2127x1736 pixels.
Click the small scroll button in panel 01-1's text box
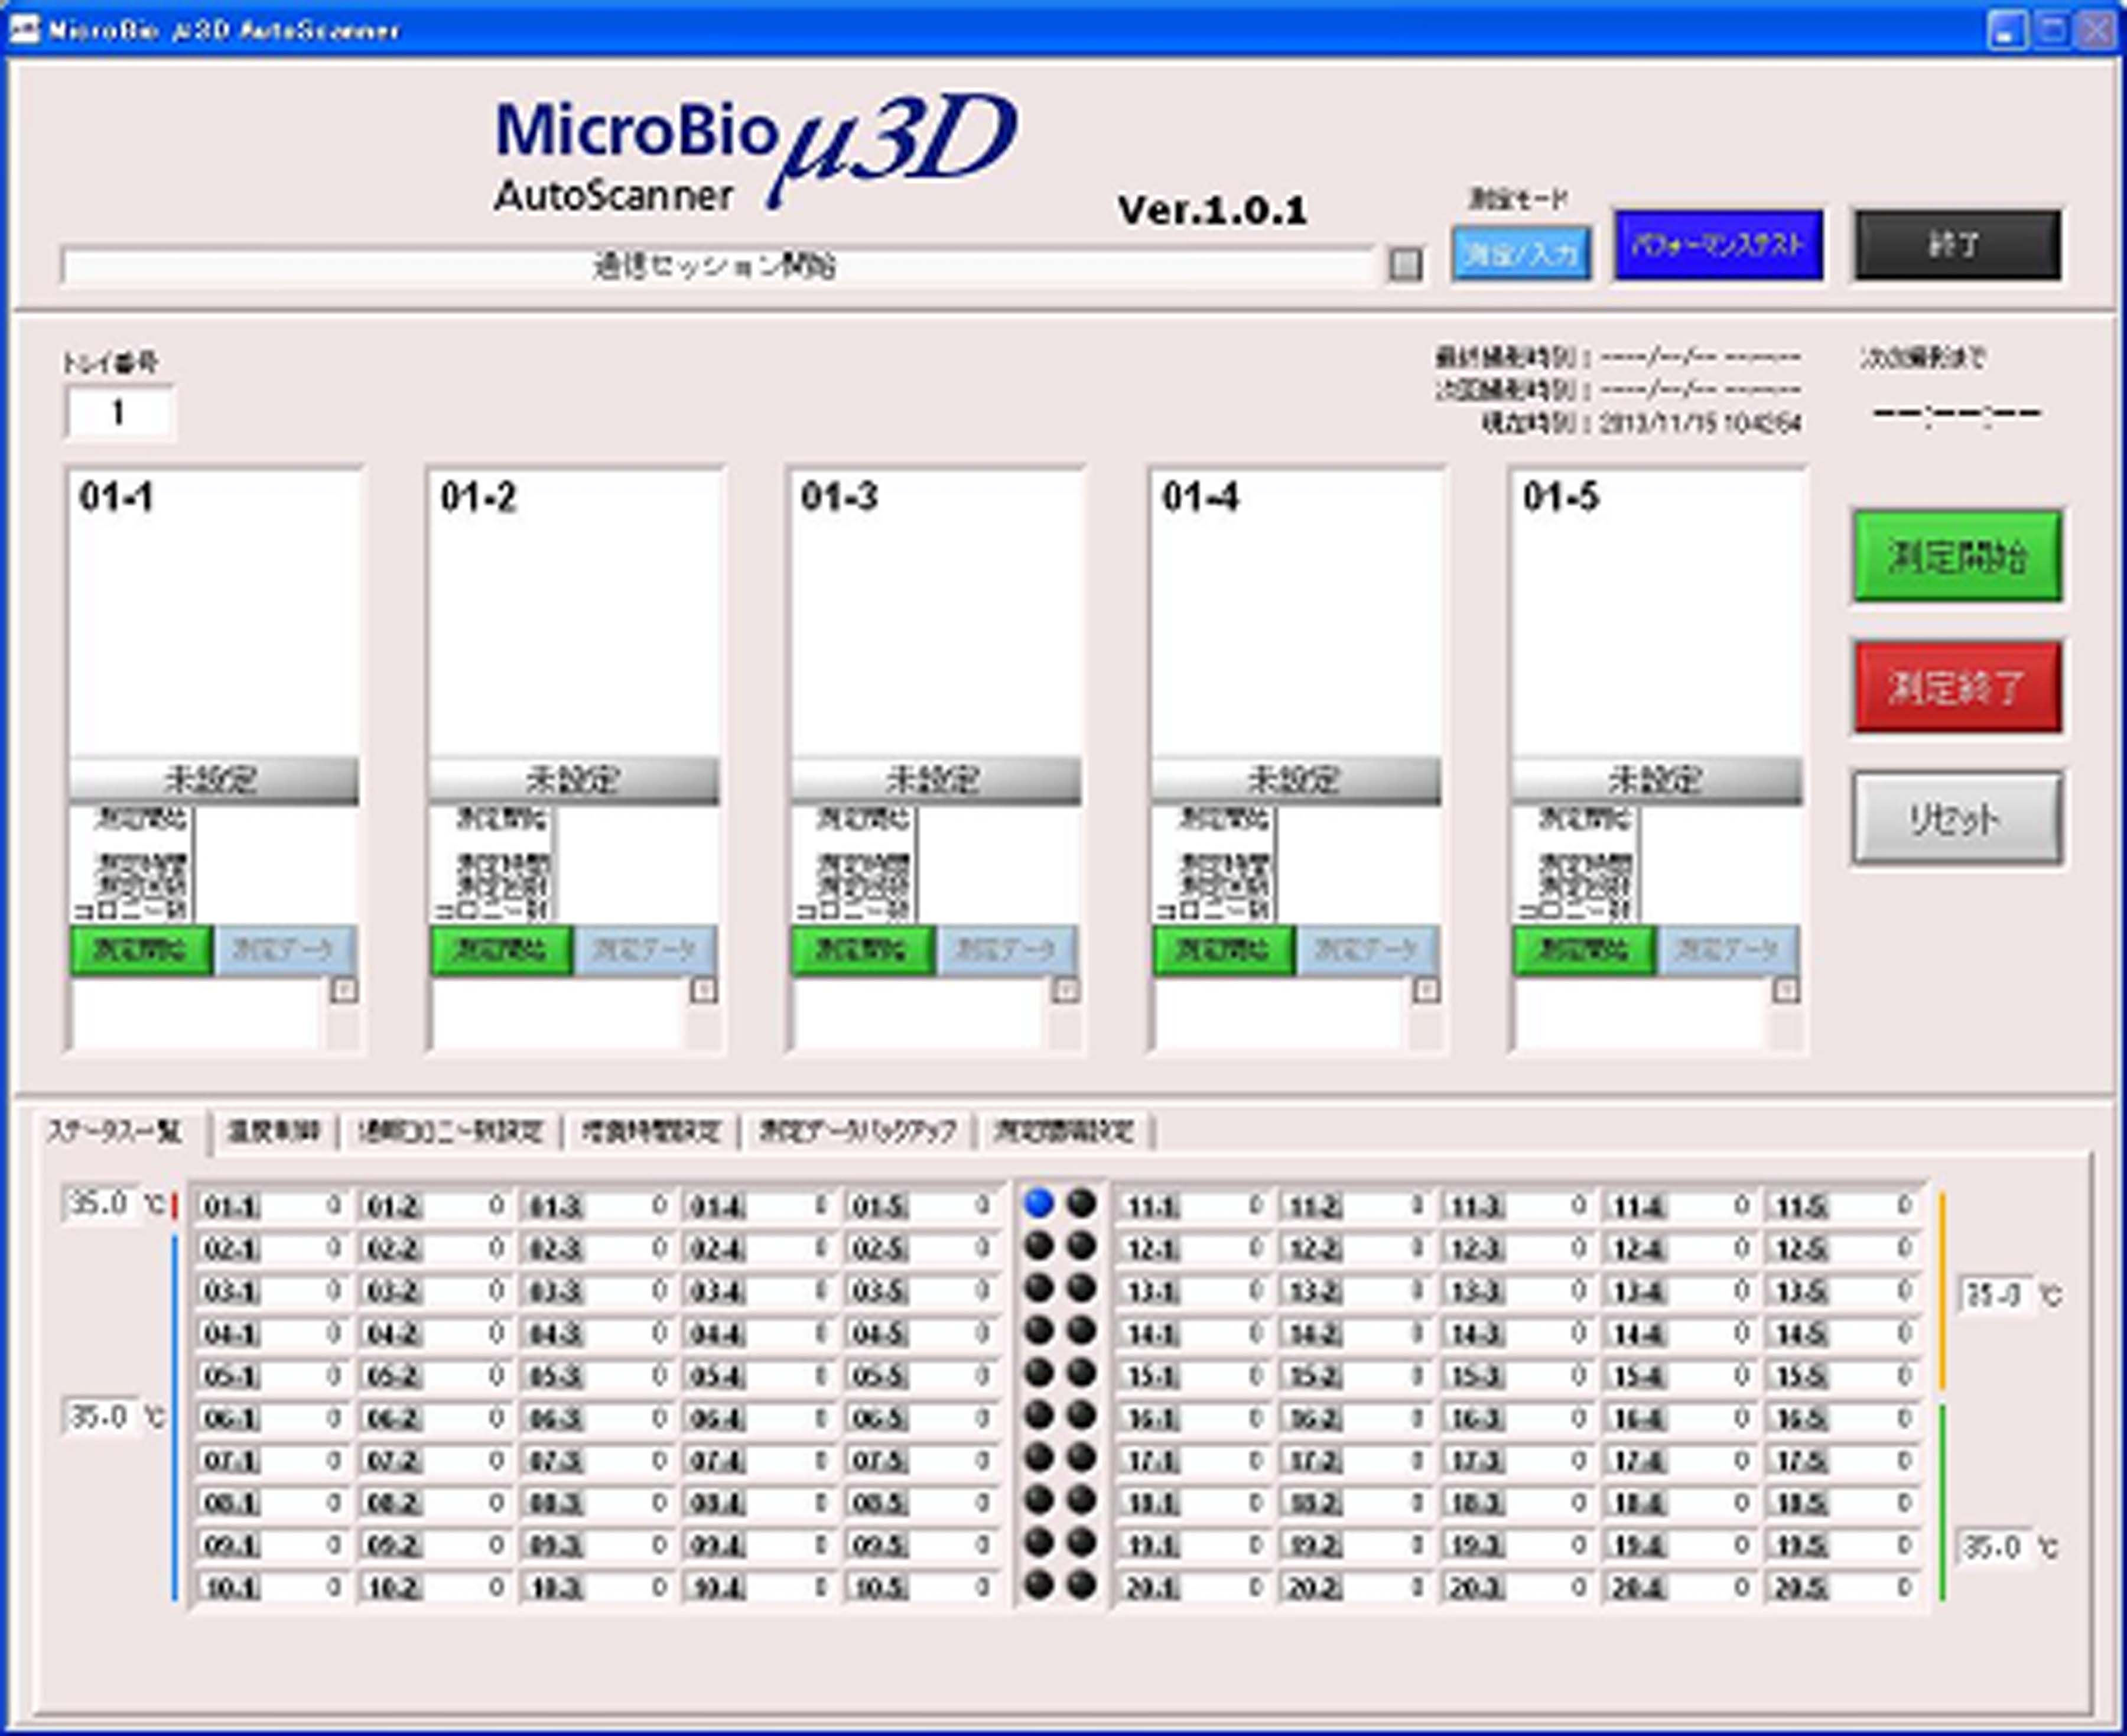pyautogui.click(x=343, y=990)
